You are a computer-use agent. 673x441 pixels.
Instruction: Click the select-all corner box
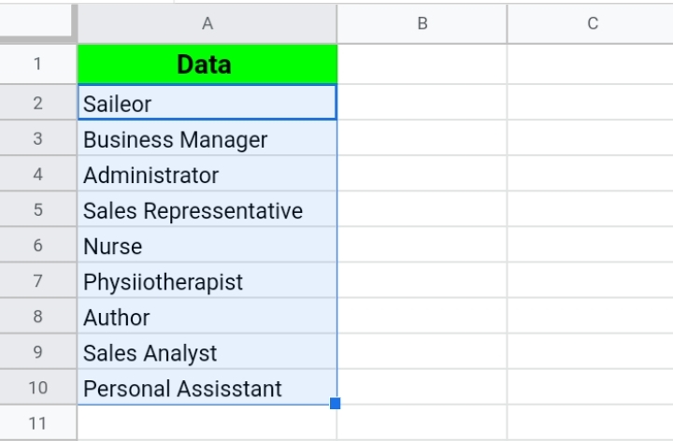pos(36,21)
